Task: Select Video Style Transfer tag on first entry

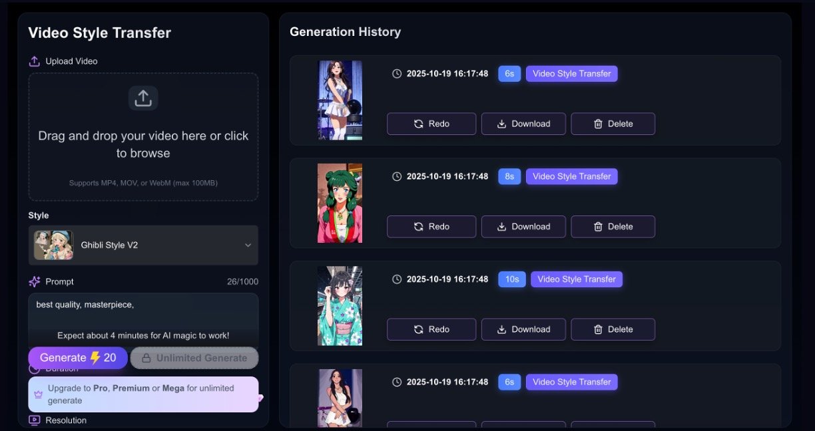Action: pyautogui.click(x=571, y=74)
